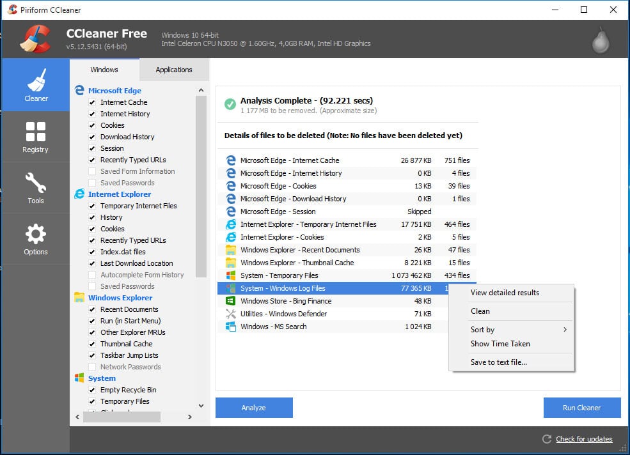This screenshot has width=630, height=455.
Task: Open the Cleaner section in sidebar
Action: pos(36,85)
